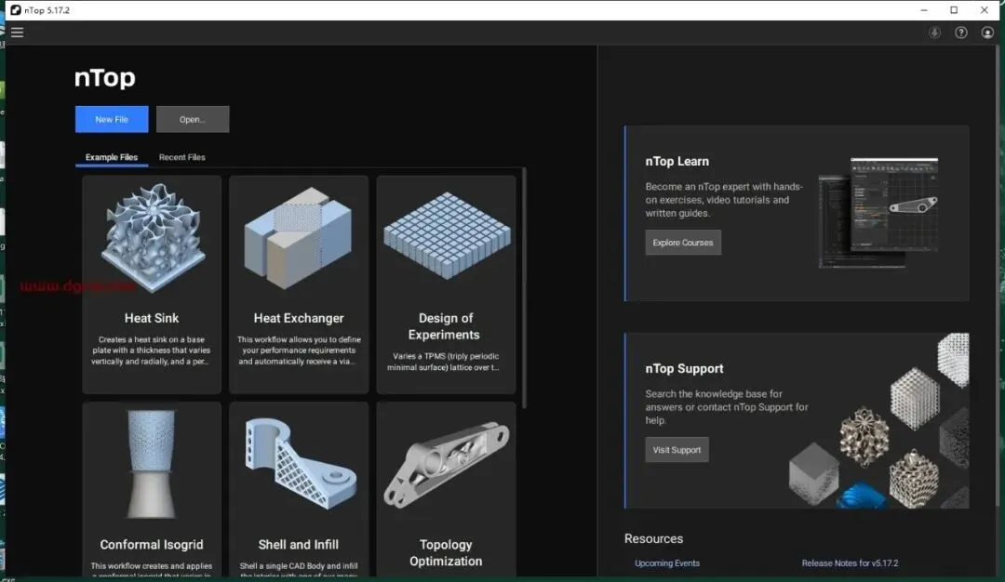Open the Design of Experiments example

coord(446,284)
